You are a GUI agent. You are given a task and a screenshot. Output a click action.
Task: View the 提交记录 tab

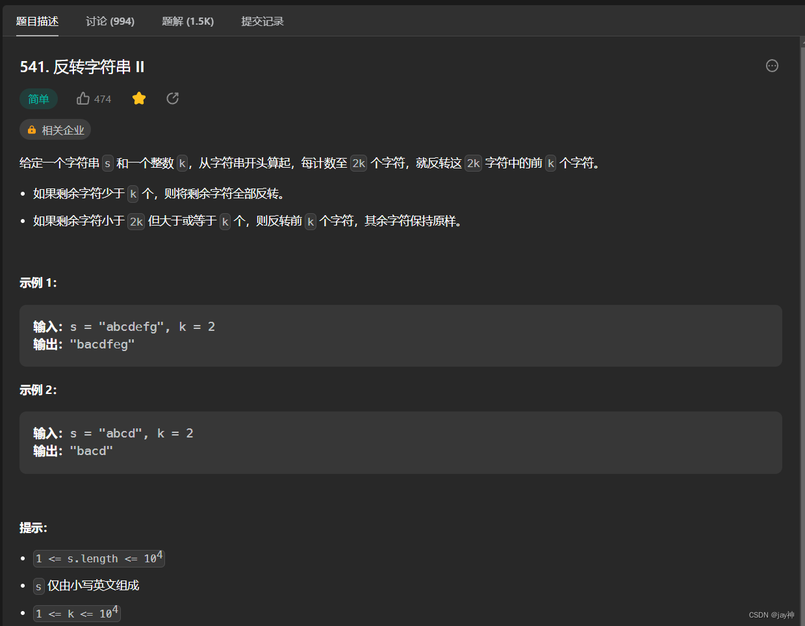tap(262, 21)
